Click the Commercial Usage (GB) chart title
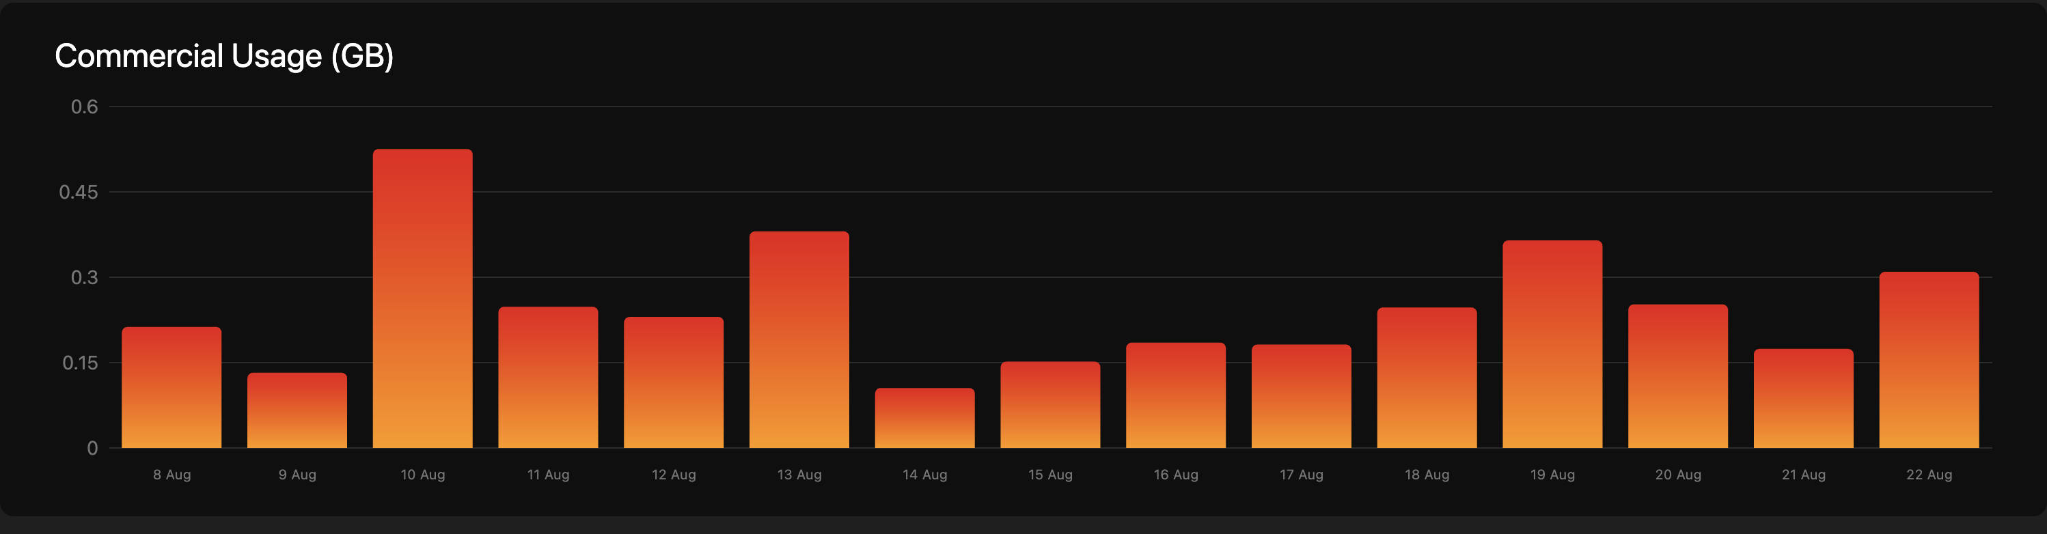 point(224,57)
